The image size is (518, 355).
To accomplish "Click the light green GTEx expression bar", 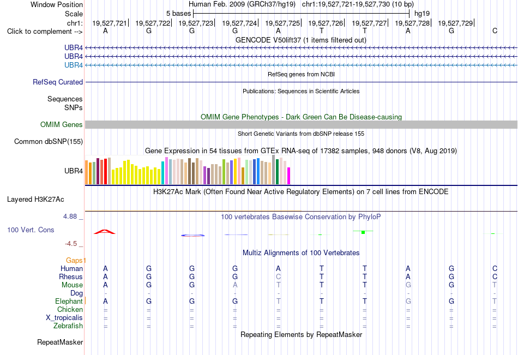I will (247, 172).
